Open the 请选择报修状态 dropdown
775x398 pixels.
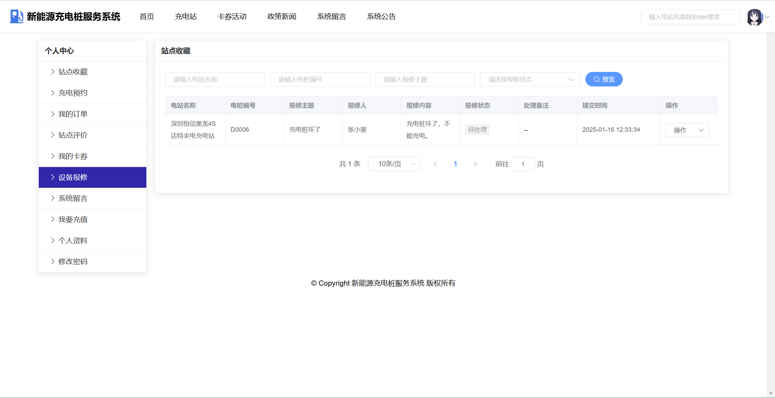(x=530, y=80)
